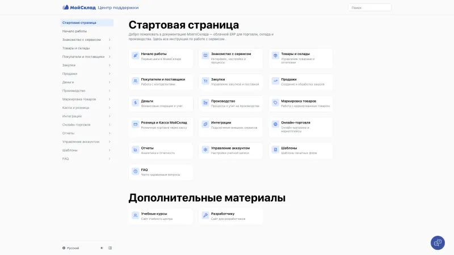The width and height of the screenshot is (454, 255).
Task: Open Разработчику card title
Action: pyautogui.click(x=222, y=214)
